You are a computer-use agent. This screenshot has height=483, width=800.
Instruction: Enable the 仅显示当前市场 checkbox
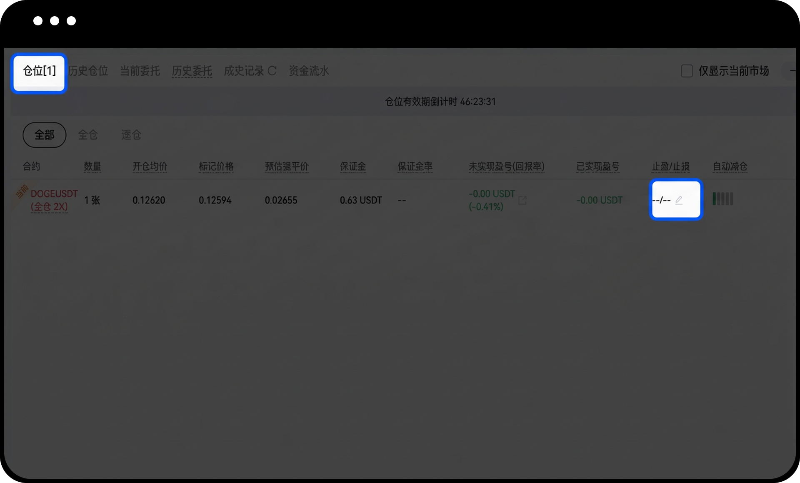click(x=687, y=71)
